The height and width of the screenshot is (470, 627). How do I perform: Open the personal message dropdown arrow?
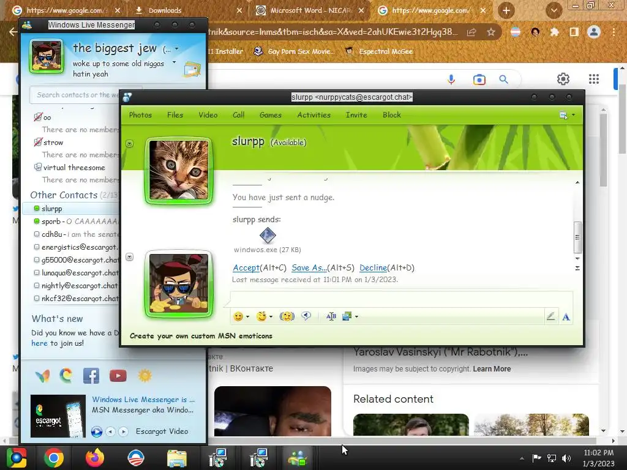174,62
